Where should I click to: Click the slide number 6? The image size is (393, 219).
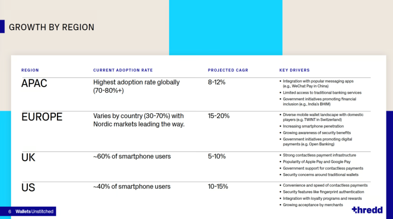click(9, 211)
